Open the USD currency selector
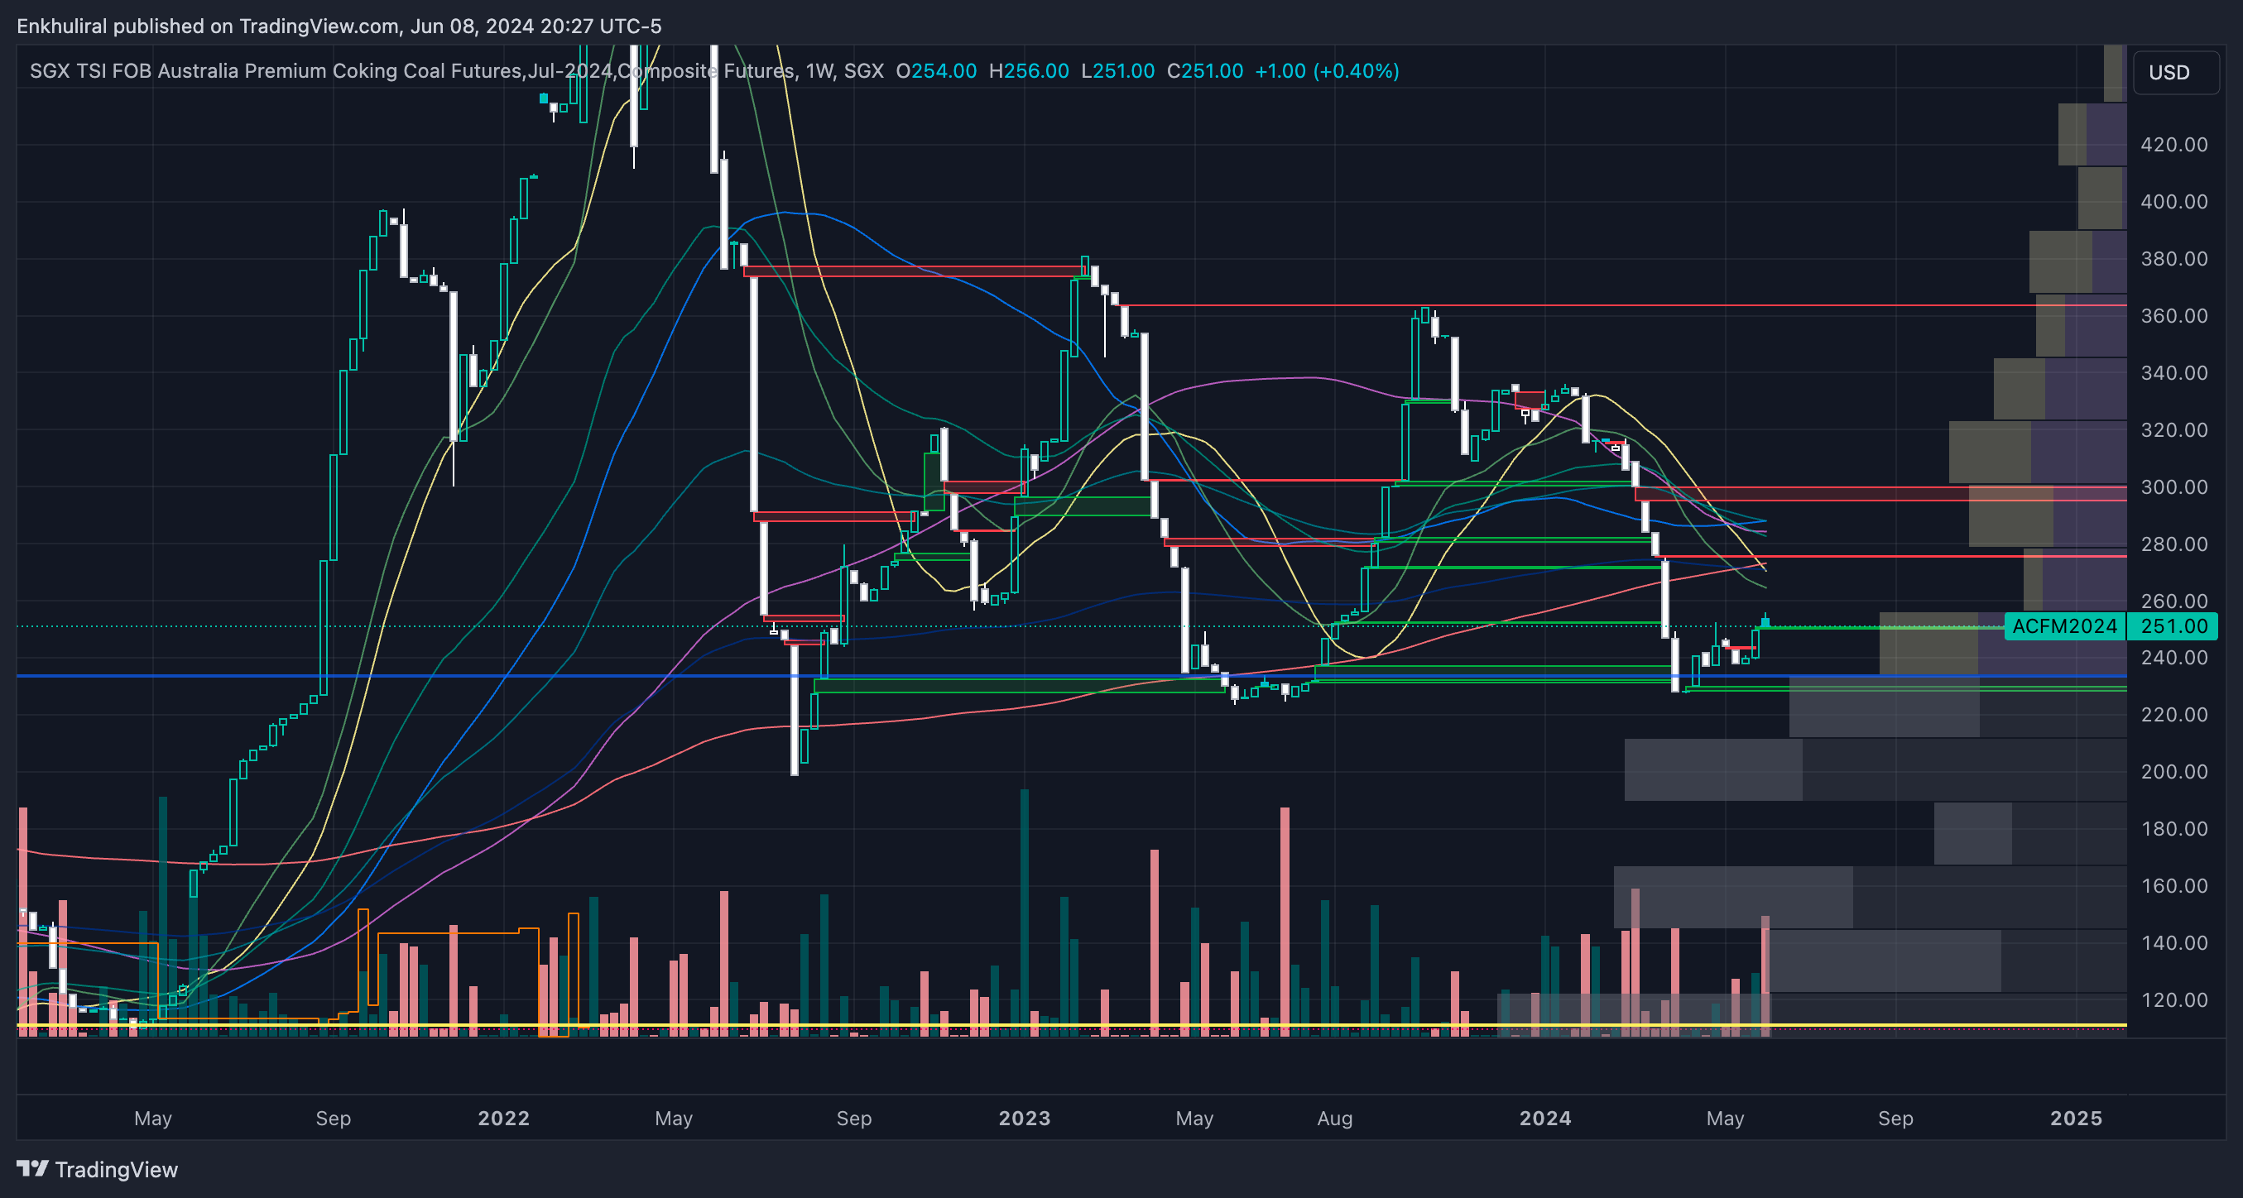 pos(2174,72)
